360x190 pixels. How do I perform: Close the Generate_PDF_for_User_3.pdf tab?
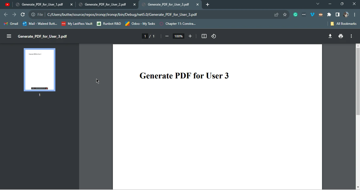(x=198, y=4)
